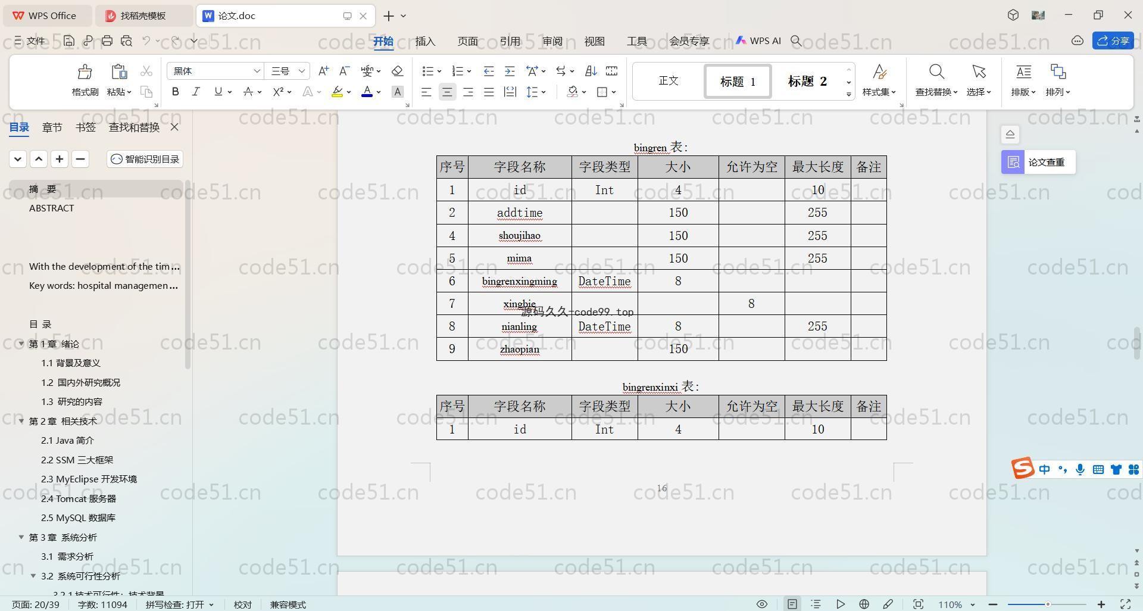The height and width of the screenshot is (611, 1143).
Task: Switch to 章节 tab in navigation pane
Action: click(x=52, y=127)
